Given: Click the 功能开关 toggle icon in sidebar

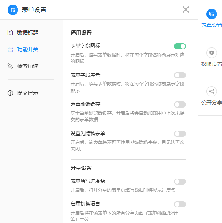Looking at the screenshot, I should coord(10,49).
